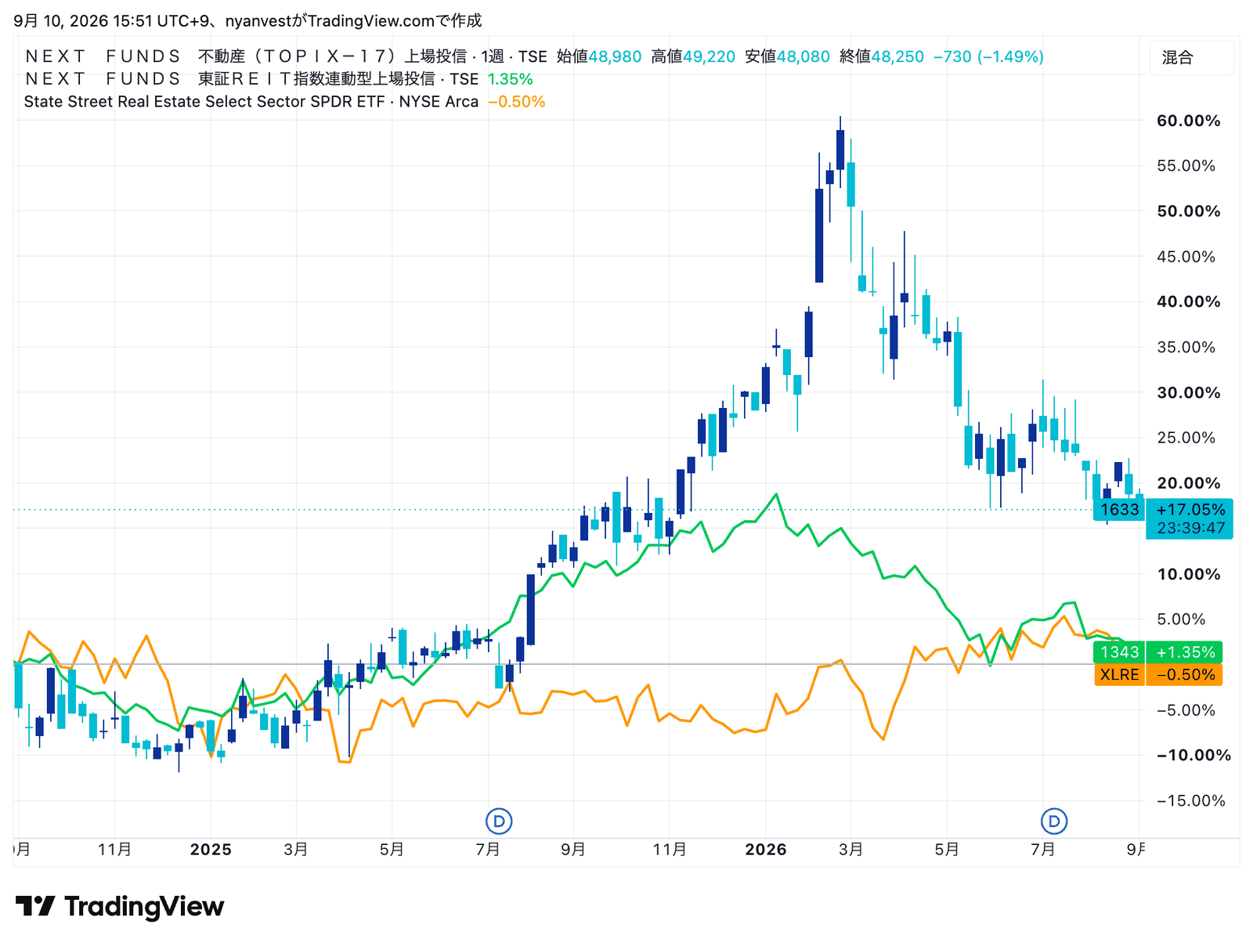Image resolution: width=1253 pixels, height=946 pixels.
Task: Click the 10.00% axis label
Action: (x=1188, y=574)
